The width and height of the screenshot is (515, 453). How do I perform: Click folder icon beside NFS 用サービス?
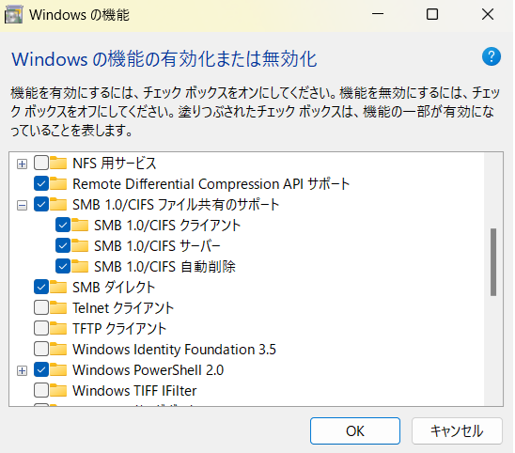coord(58,163)
